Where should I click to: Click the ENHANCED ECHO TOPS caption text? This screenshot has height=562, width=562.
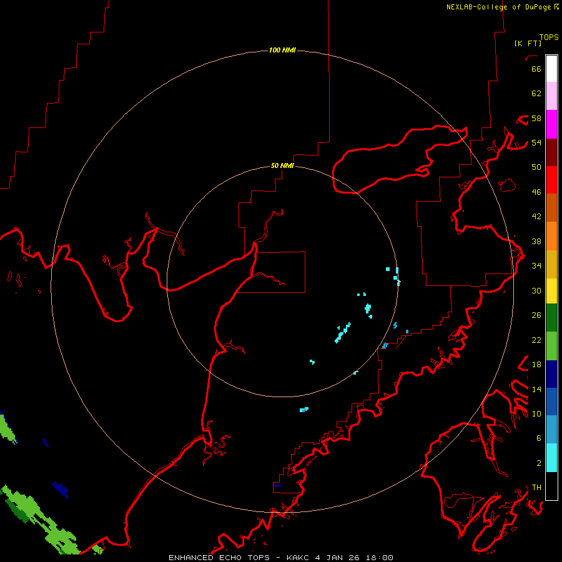[x=280, y=558]
